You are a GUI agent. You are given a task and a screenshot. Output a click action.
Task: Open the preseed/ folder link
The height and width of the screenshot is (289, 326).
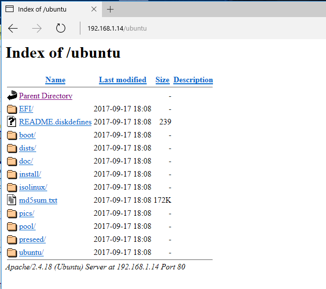tap(32, 239)
